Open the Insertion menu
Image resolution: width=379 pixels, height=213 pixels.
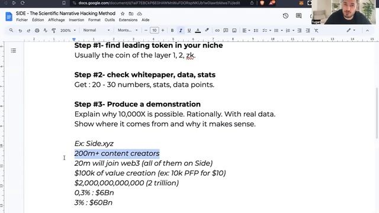tap(76, 20)
